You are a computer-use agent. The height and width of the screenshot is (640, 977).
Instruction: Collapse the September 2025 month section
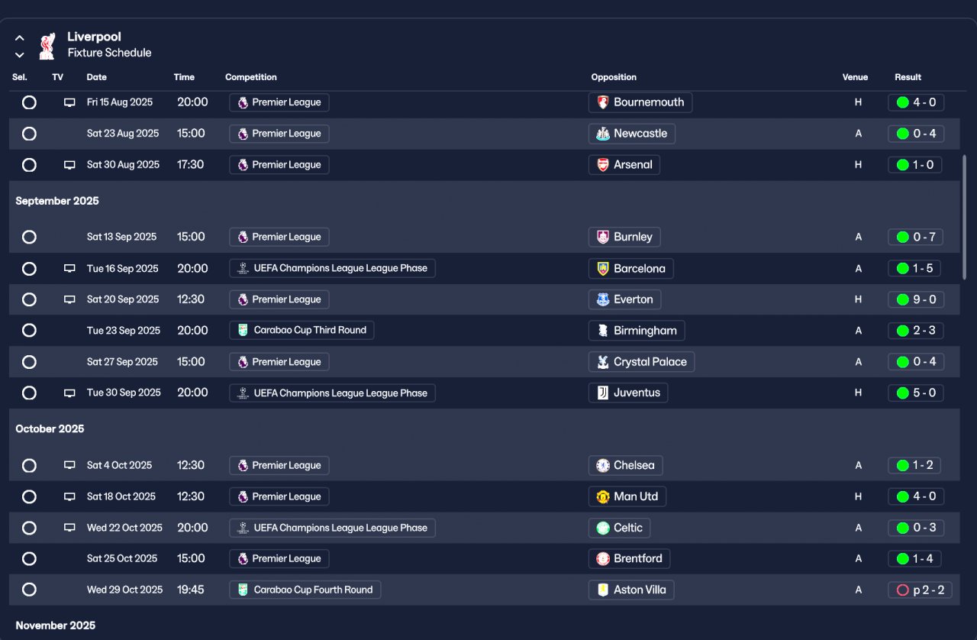[x=57, y=202]
